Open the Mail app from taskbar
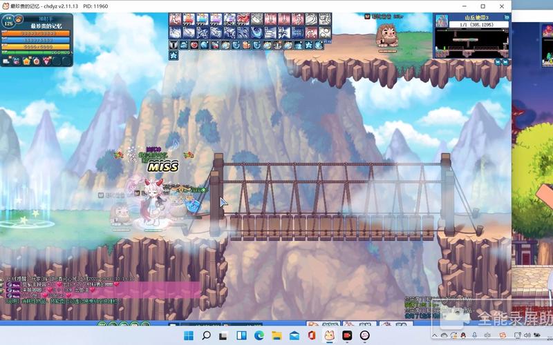This screenshot has height=345, width=553. (294, 335)
